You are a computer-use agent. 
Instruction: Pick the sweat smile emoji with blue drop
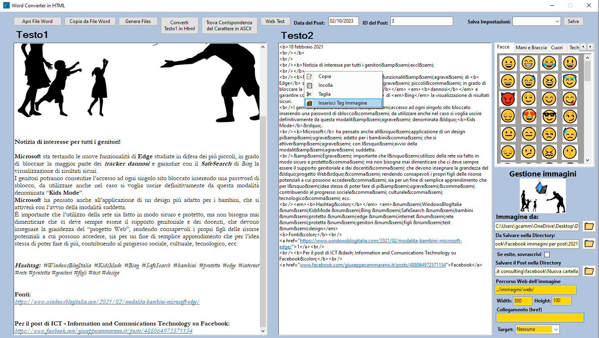(528, 81)
